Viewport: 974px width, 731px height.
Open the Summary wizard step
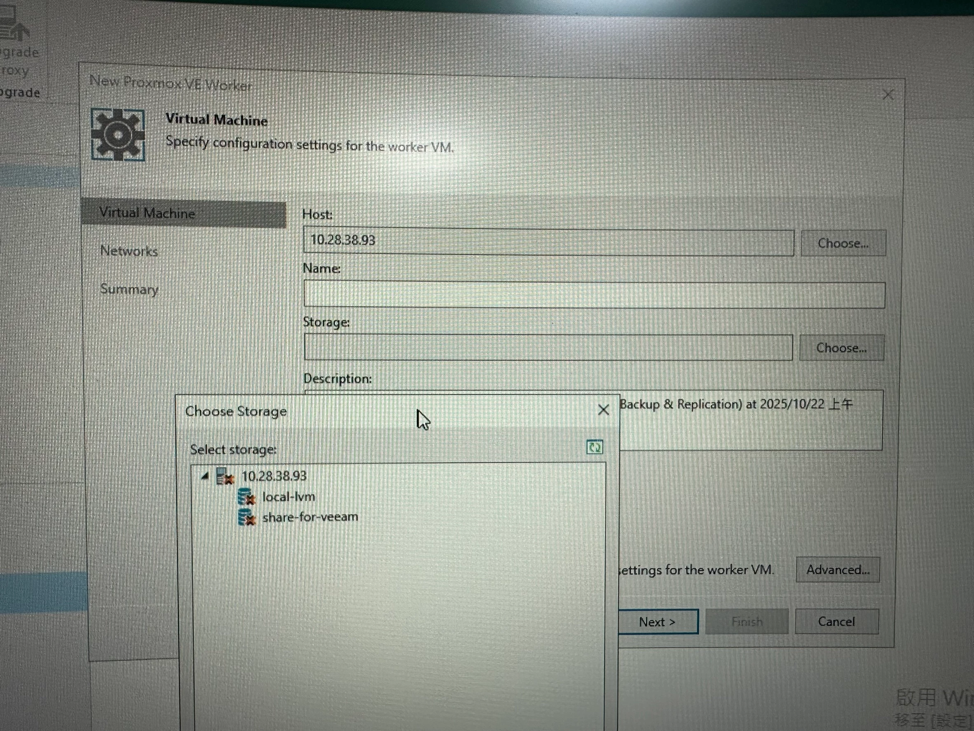tap(129, 289)
